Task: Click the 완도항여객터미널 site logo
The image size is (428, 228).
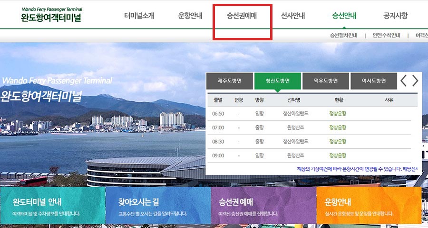Action: 51,15
